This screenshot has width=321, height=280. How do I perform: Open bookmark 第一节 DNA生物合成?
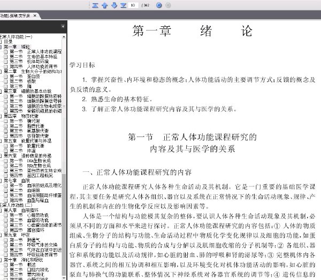pyautogui.click(x=30, y=161)
